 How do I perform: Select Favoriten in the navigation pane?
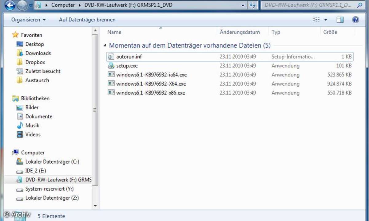point(31,35)
